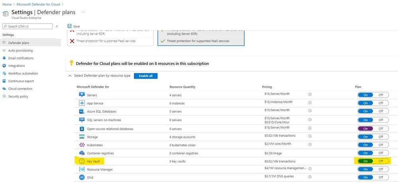Select the enhanced security plan card
This screenshot has height=183, width=398.
(x=201, y=38)
